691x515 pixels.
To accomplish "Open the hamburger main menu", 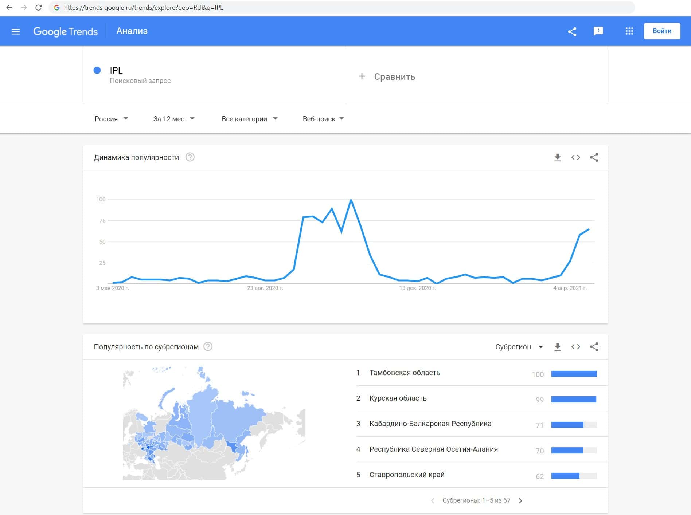I will coord(15,31).
